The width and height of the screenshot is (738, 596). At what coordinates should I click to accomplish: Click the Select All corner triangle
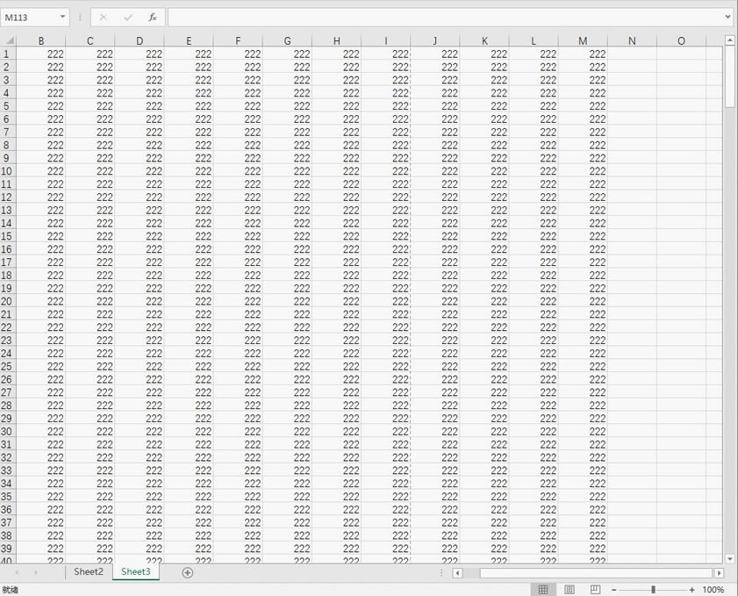click(x=9, y=40)
